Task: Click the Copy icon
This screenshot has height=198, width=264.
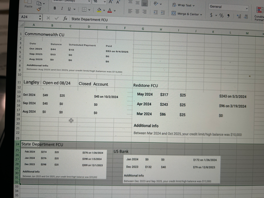Action: [x=39, y=3]
